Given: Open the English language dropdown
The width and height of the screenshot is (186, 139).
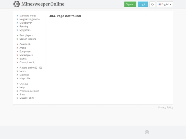Looking at the screenshot, I should pyautogui.click(x=165, y=4).
